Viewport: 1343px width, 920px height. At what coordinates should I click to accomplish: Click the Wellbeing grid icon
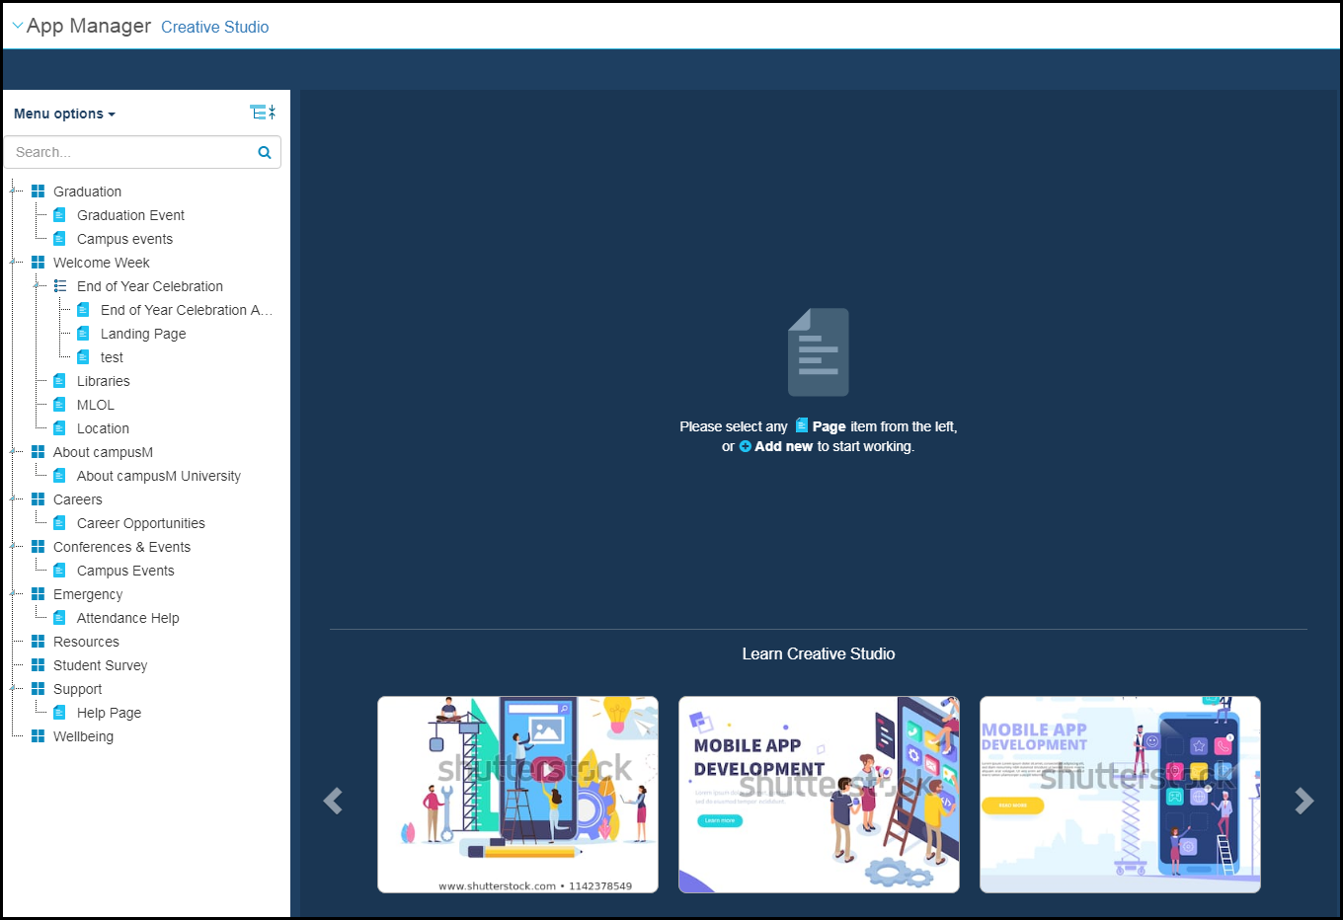click(x=38, y=736)
